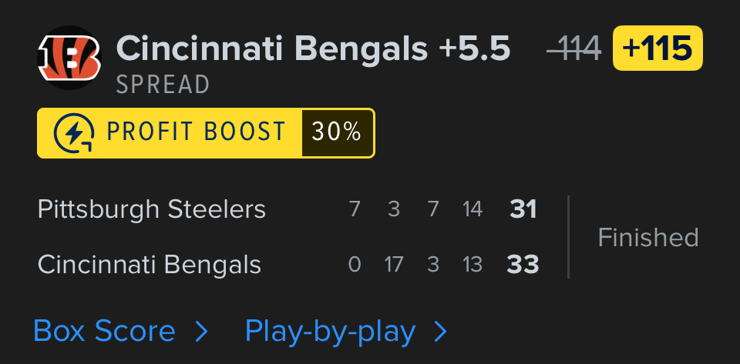Click Bengals fourth quarter score 13
740x364 pixels.
(x=472, y=265)
